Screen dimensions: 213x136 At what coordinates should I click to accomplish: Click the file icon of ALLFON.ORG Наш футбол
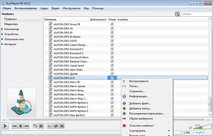(51, 115)
